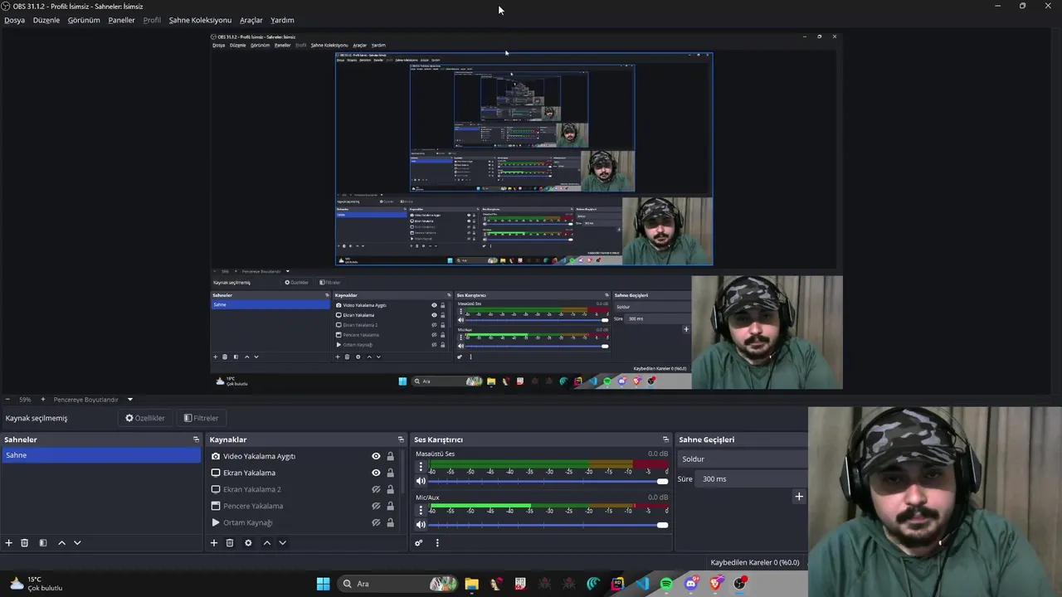Select Video Yakalama Aygıtı source row
This screenshot has height=597, width=1062.
pyautogui.click(x=303, y=456)
